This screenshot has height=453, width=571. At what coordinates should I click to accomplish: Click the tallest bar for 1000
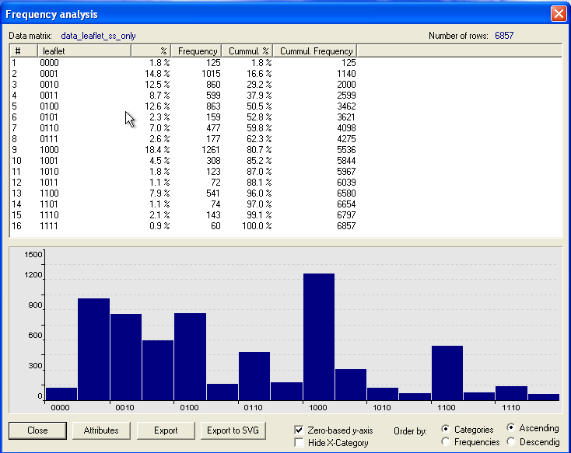(x=319, y=337)
